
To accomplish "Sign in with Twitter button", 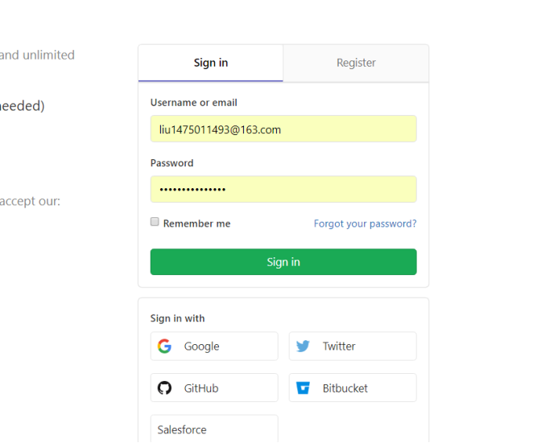I will coord(353,347).
